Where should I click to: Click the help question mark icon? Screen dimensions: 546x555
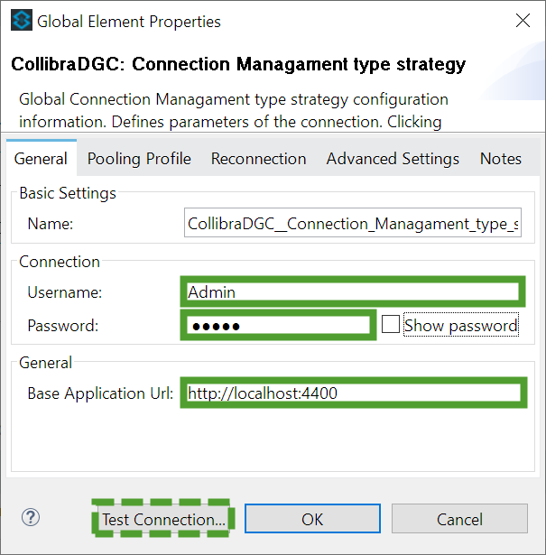pyautogui.click(x=31, y=518)
